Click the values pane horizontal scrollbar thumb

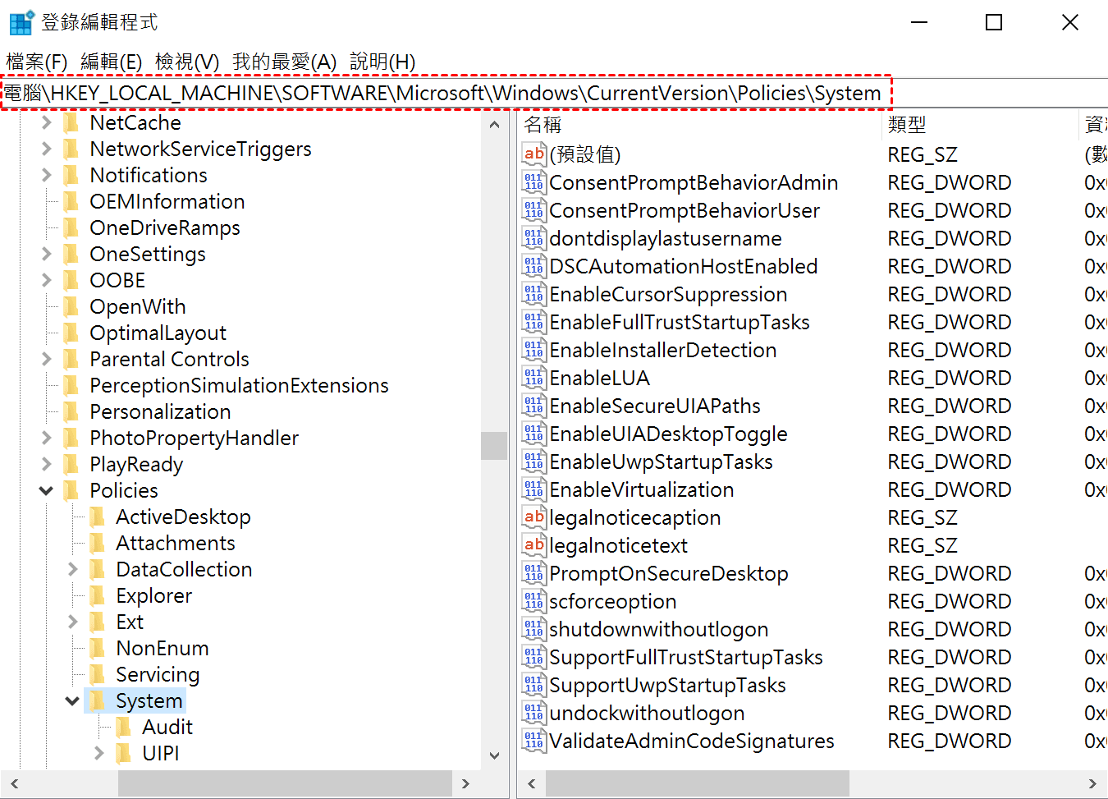(698, 784)
